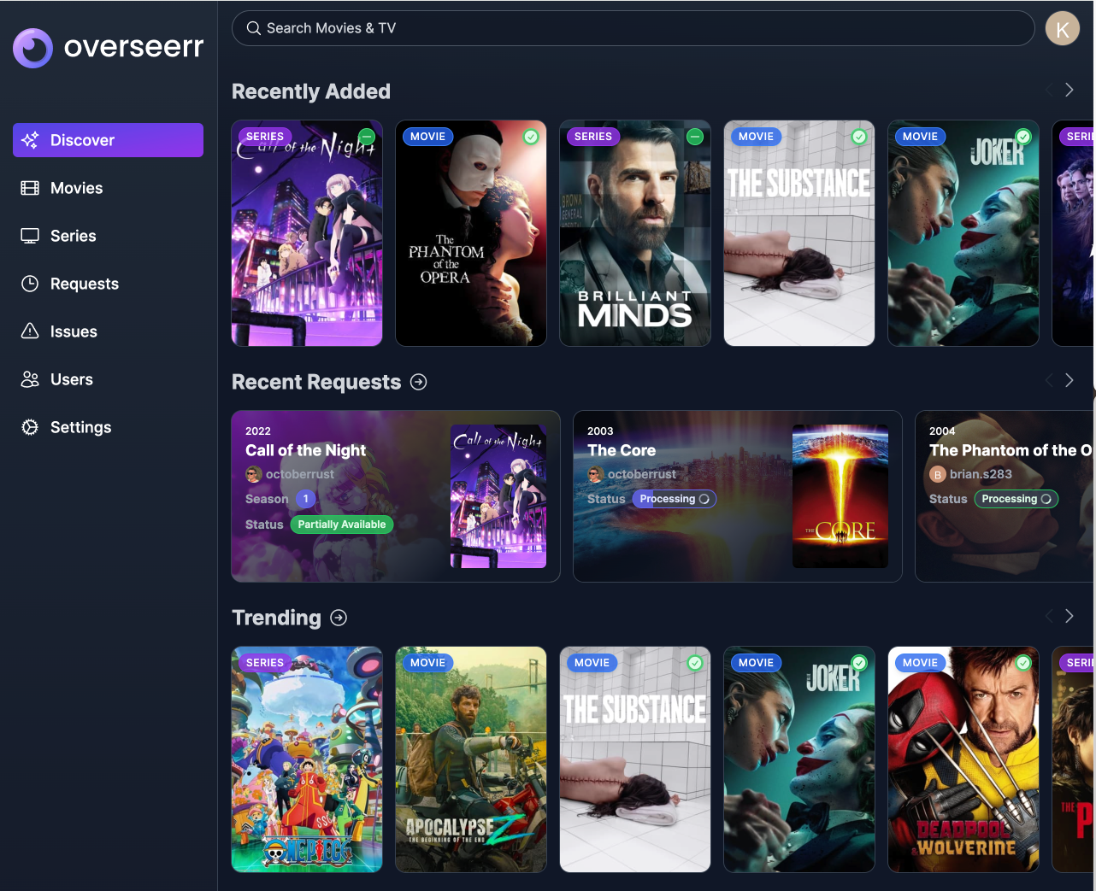
Task: Open Users page via people icon
Action: pos(30,379)
